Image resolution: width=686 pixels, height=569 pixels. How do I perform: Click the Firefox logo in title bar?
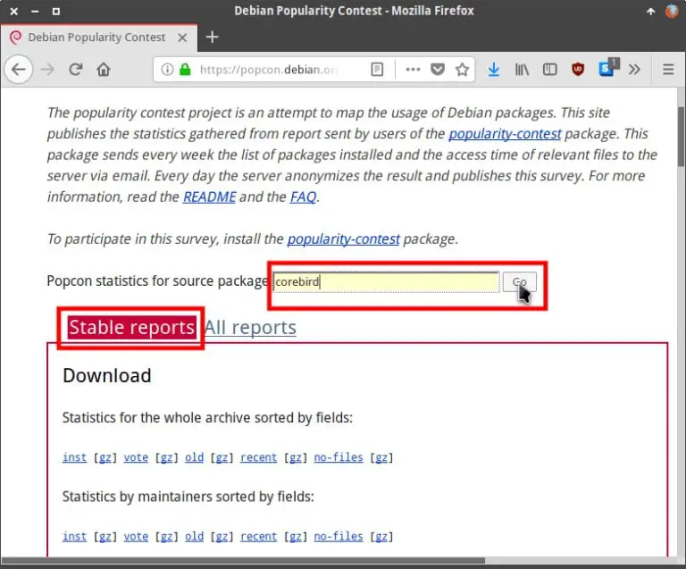[672, 11]
